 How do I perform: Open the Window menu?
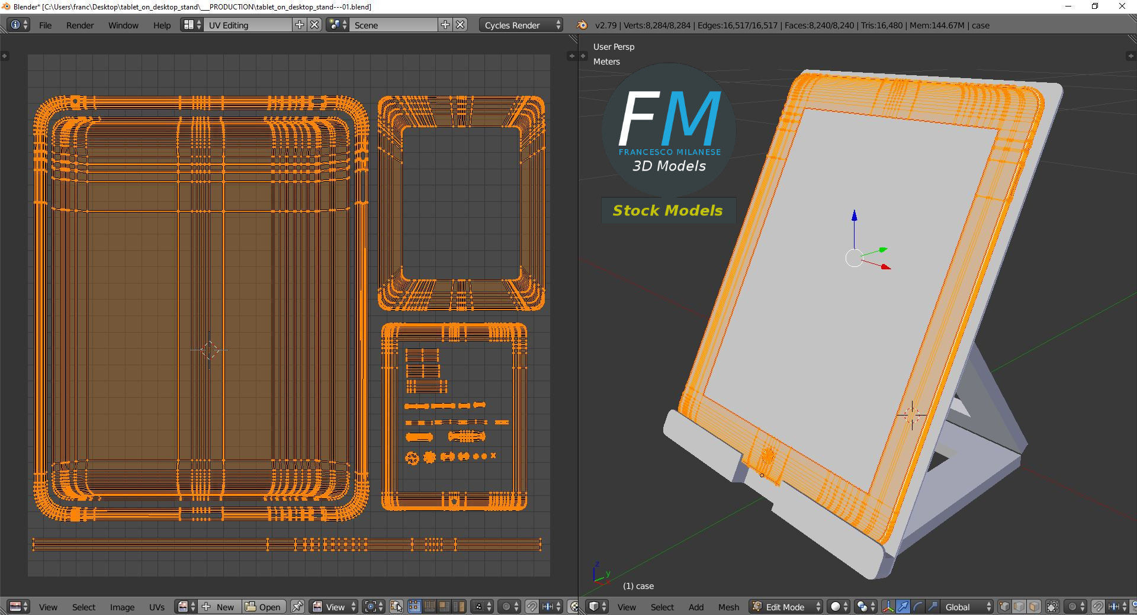coord(123,25)
